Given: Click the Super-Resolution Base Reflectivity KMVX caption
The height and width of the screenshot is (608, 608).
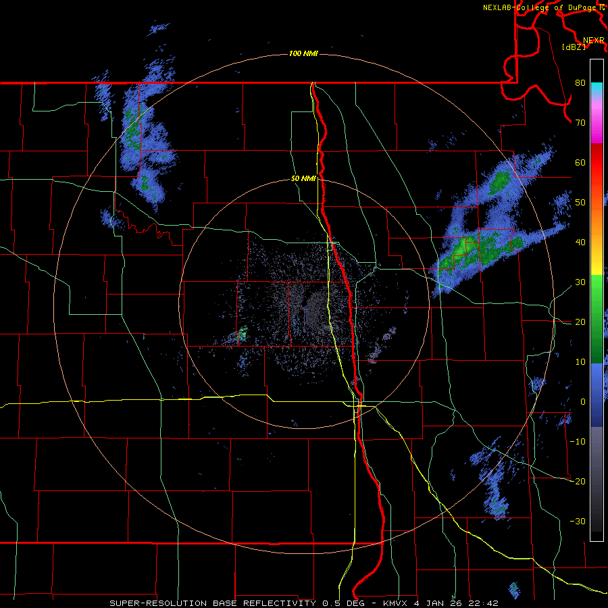Looking at the screenshot, I should pyautogui.click(x=303, y=603).
